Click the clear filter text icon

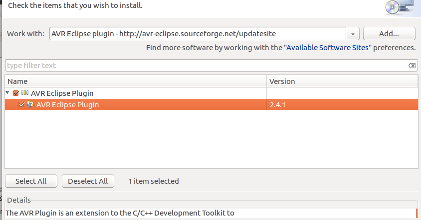412,66
